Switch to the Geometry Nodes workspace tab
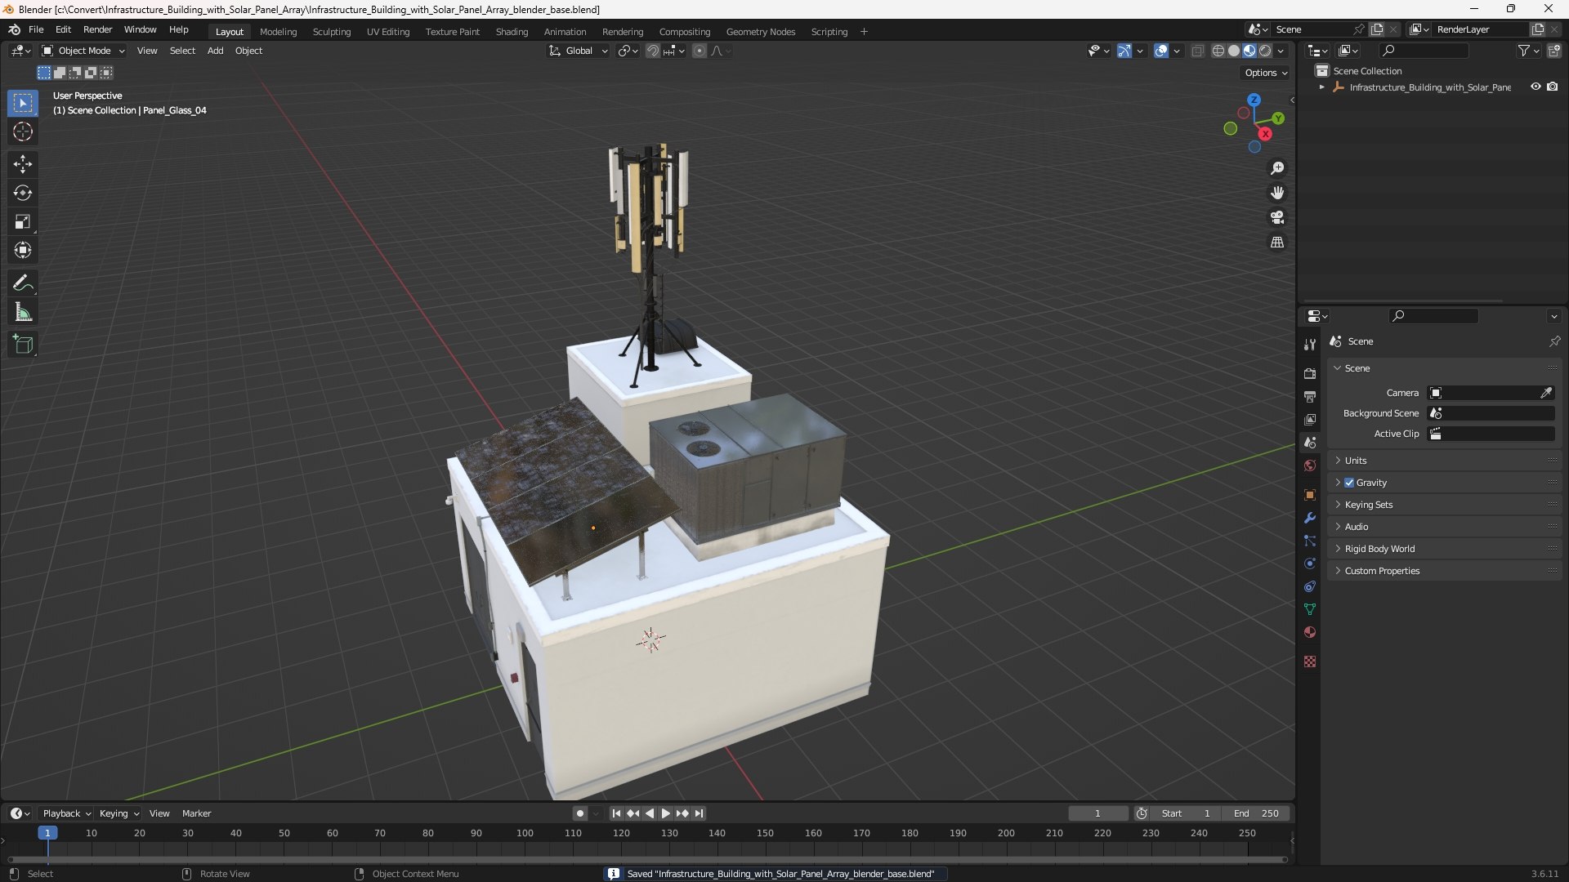The image size is (1569, 882). [x=760, y=32]
